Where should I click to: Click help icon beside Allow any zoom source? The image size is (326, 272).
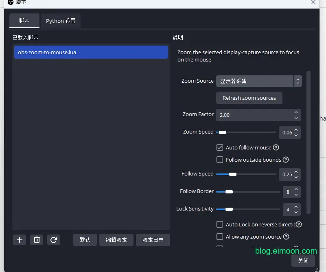pos(286,237)
